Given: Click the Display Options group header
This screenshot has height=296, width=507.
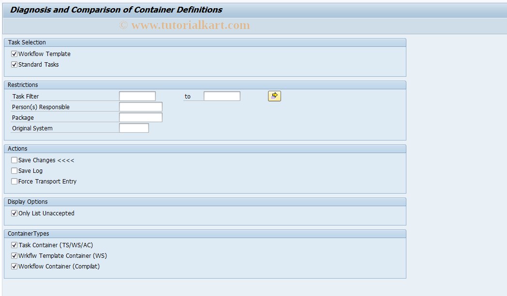Looking at the screenshot, I should pyautogui.click(x=205, y=202).
